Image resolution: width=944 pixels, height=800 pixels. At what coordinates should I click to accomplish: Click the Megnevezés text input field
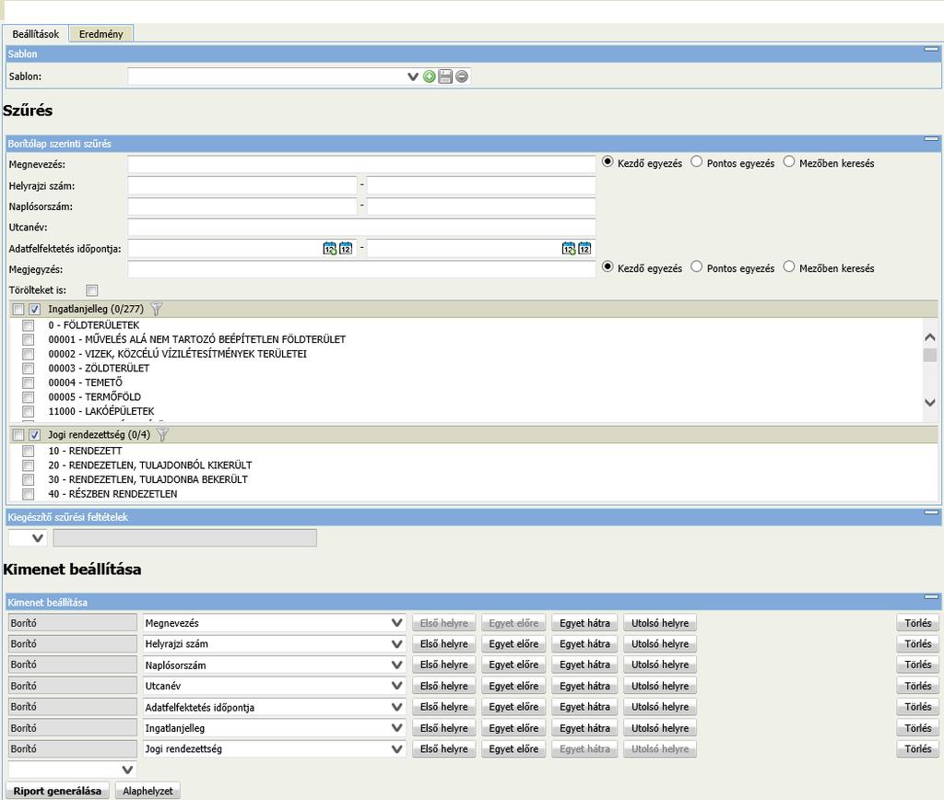[x=361, y=164]
